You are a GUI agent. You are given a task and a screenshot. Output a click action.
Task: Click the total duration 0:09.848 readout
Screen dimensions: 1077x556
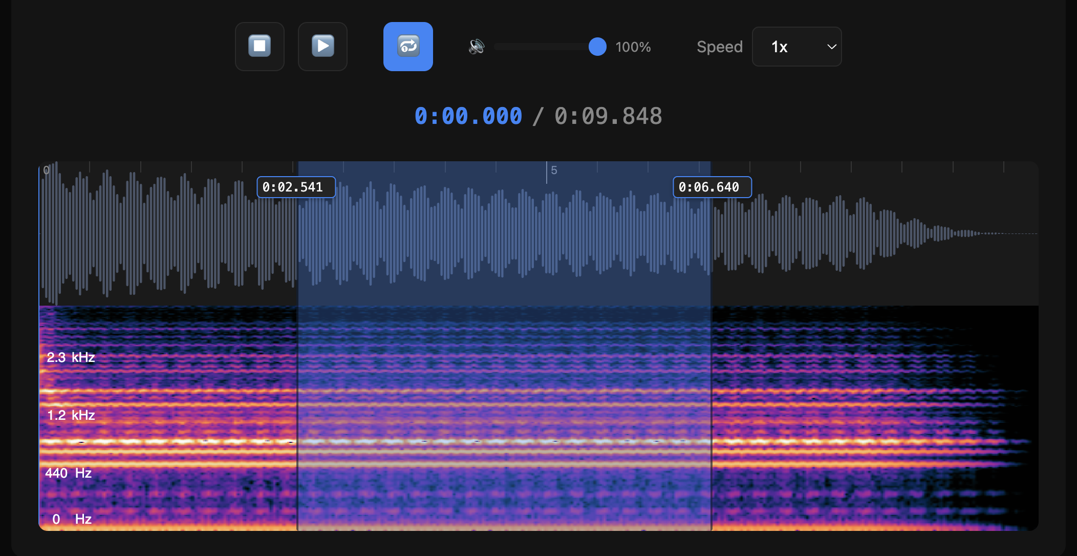tap(608, 116)
